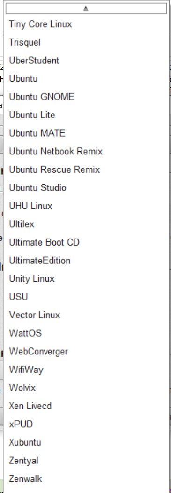Pick WattOS from the dropdown
The height and width of the screenshot is (493, 171).
tap(86, 333)
